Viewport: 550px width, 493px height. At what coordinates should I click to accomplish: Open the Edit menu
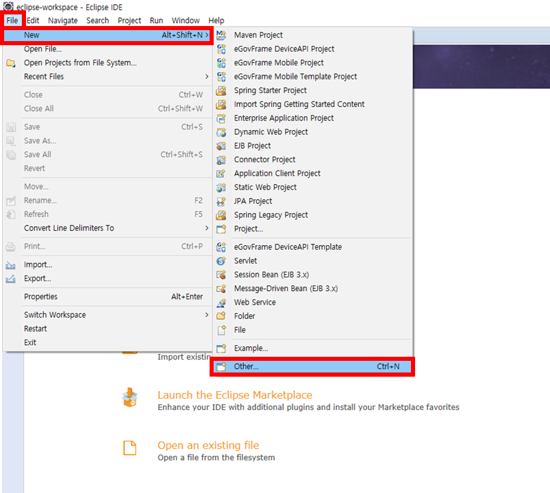pos(33,21)
